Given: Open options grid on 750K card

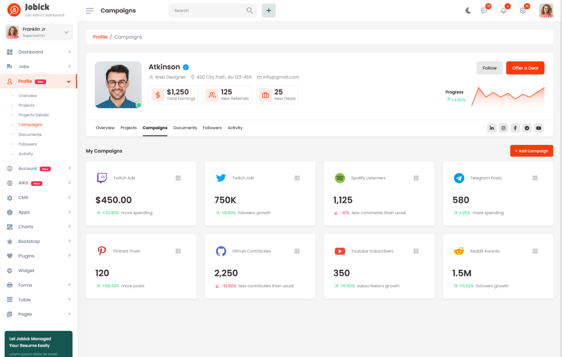Looking at the screenshot, I should [x=297, y=178].
